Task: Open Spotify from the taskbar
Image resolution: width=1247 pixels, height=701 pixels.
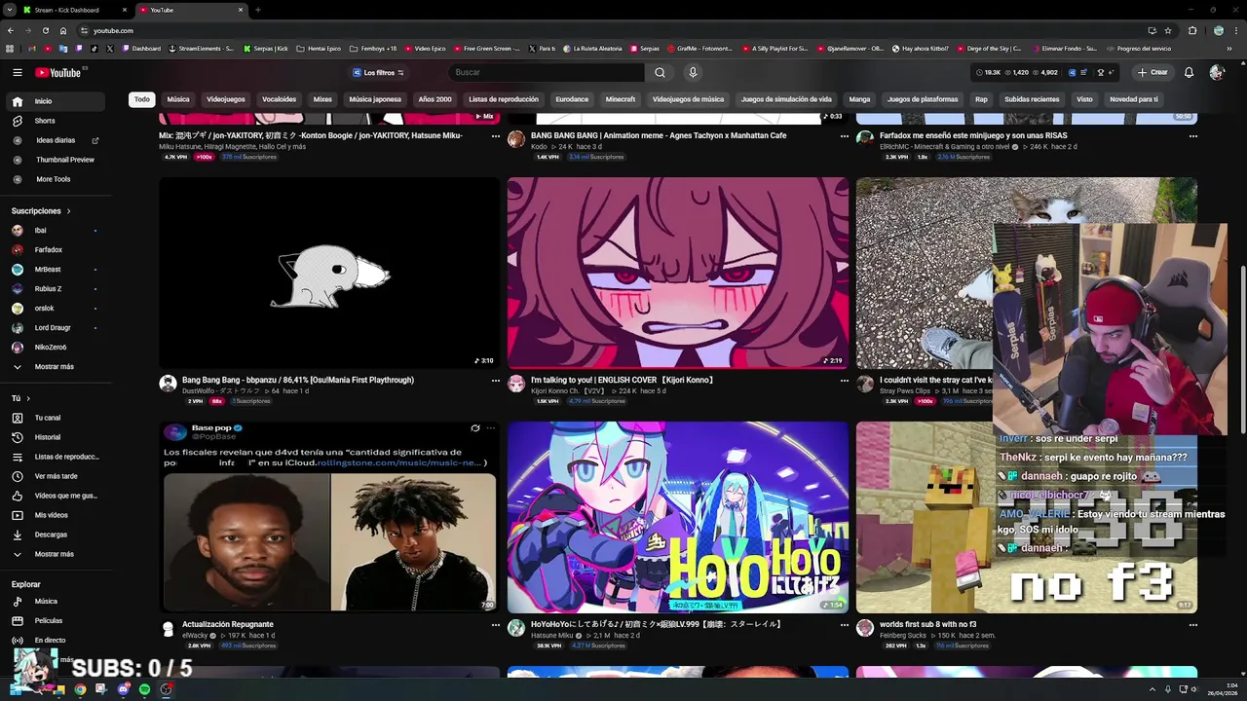Action: coord(144,689)
